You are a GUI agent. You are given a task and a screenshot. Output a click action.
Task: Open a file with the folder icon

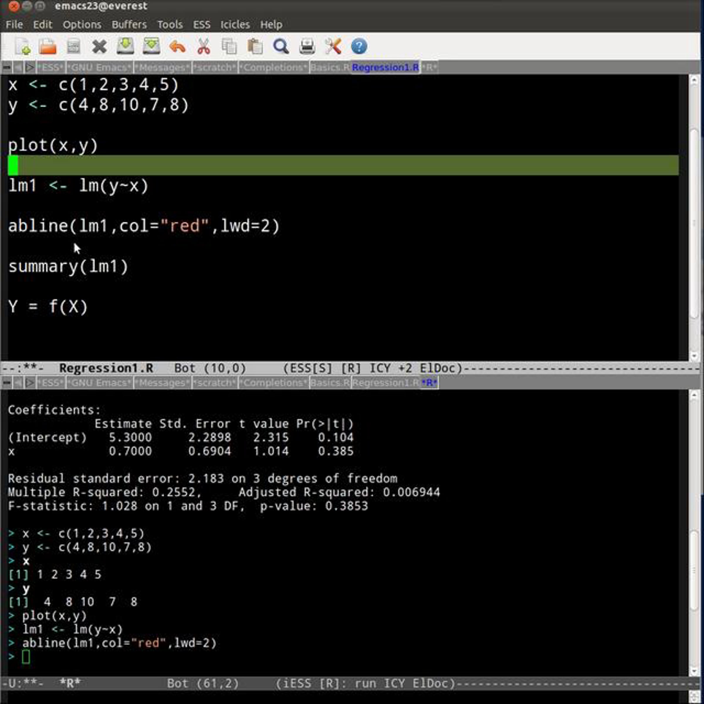point(48,47)
